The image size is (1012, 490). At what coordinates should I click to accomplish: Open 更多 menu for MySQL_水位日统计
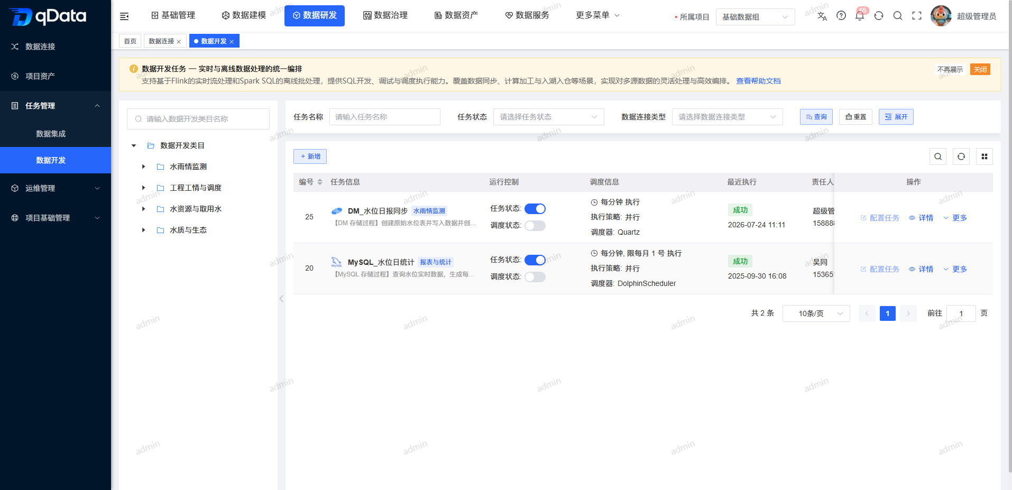click(955, 269)
